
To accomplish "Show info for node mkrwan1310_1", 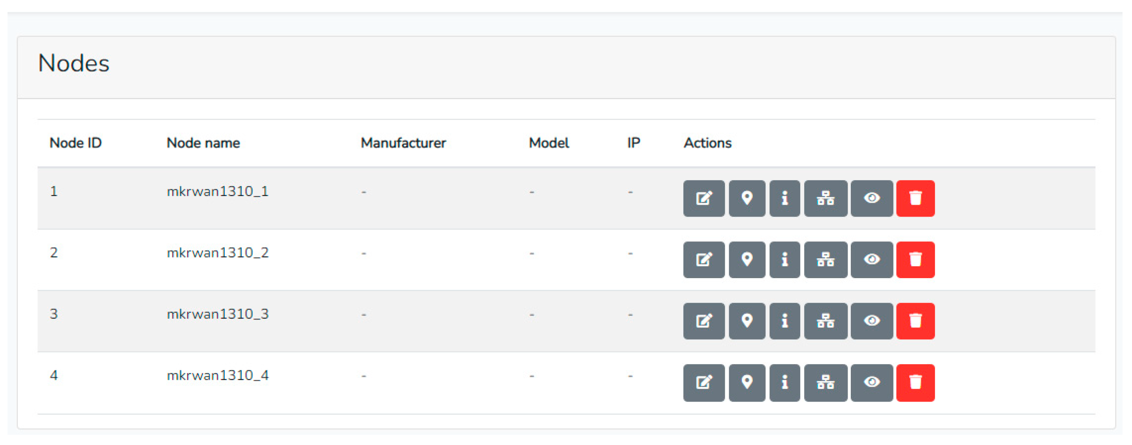I will (x=784, y=198).
